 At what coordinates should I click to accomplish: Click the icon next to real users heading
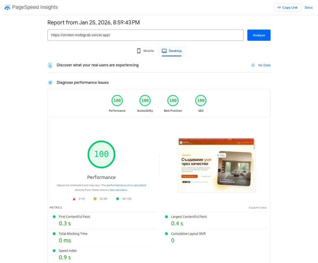click(x=50, y=65)
